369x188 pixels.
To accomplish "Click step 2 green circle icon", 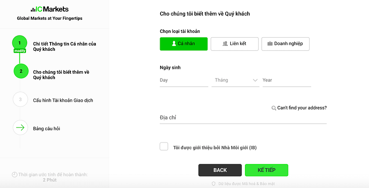I will click(x=21, y=71).
